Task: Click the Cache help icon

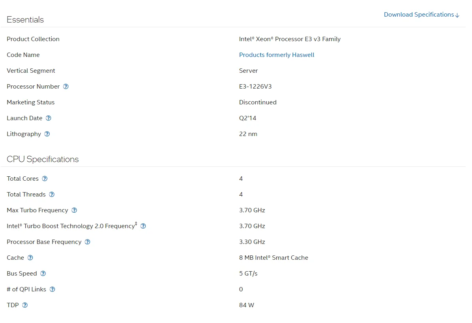Action: coord(30,258)
